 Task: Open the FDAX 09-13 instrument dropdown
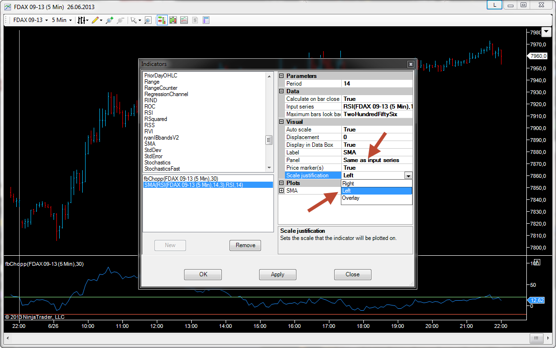click(x=31, y=20)
